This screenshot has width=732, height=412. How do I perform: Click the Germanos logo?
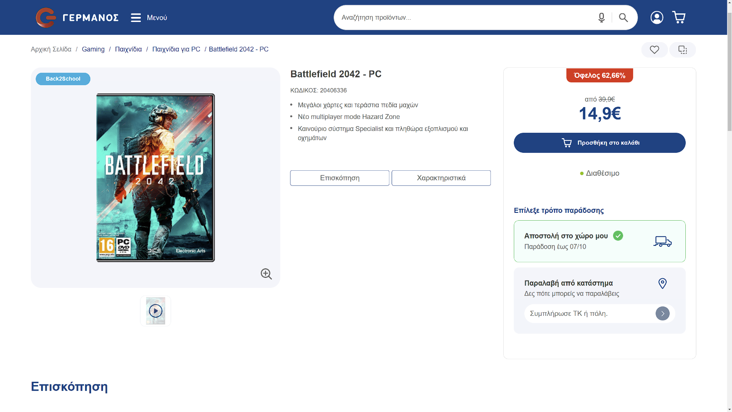pyautogui.click(x=77, y=17)
